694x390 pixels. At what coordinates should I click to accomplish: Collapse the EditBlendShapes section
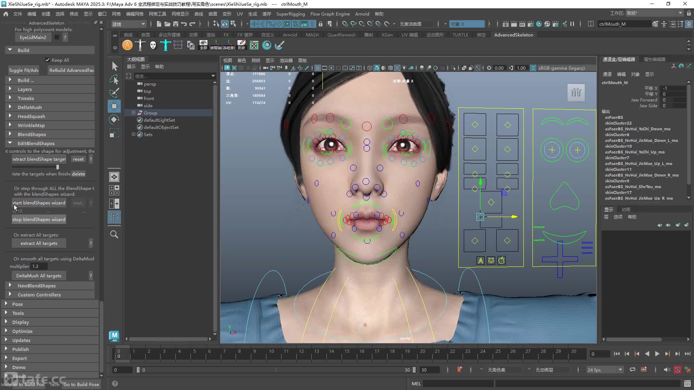pyautogui.click(x=50, y=143)
